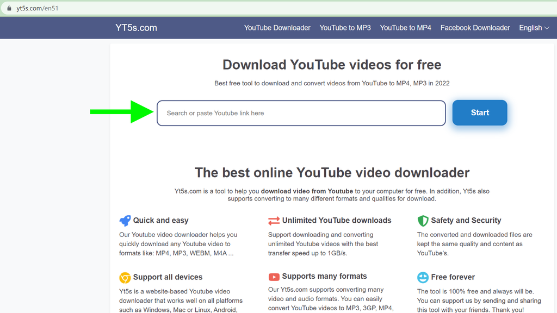Open the Facebook Downloader page
This screenshot has height=313, width=557.
click(475, 28)
